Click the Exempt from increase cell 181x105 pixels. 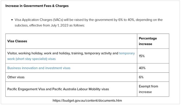tap(148, 89)
